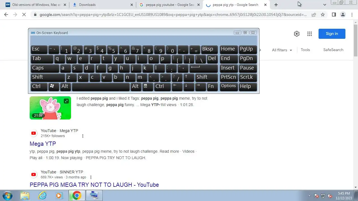Tap the Bksp key on the On-Screen Keyboard
Viewport: 358px width, 201px height.
tap(209, 50)
